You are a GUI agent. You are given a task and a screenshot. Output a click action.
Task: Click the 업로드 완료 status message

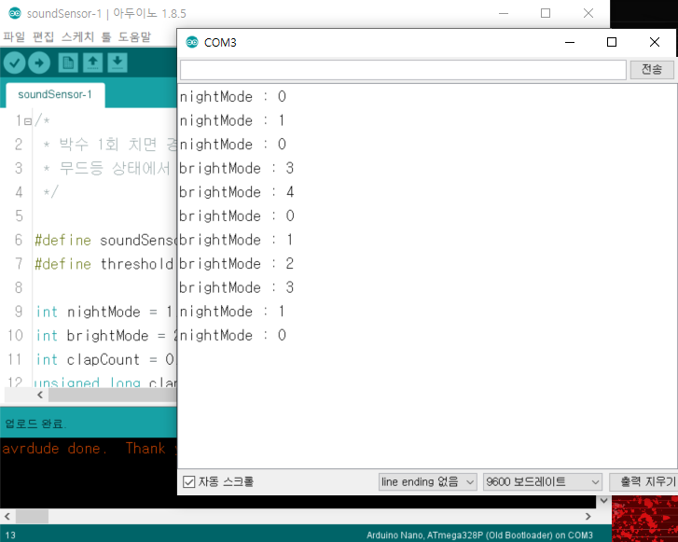pyautogui.click(x=35, y=424)
